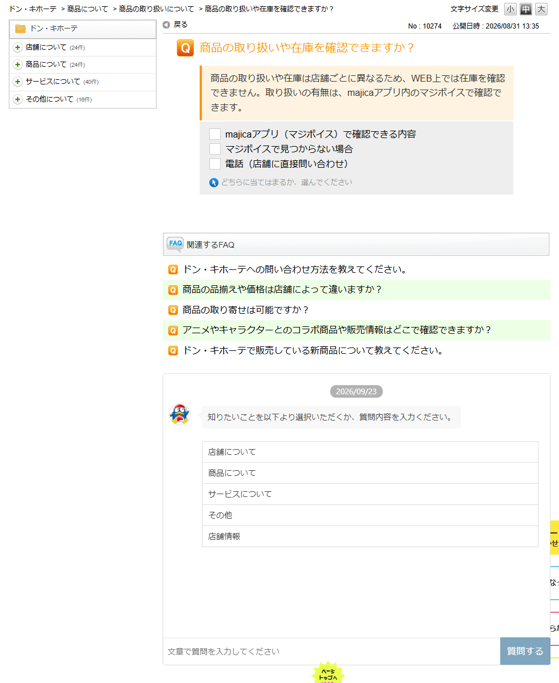Focus the 文章で質問を入力してください text field
Screen dimensions: 559x683
coord(331,652)
